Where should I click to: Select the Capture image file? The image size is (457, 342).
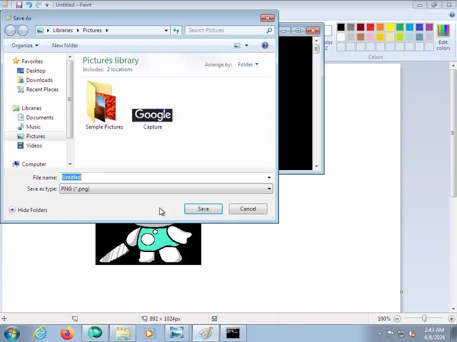(x=153, y=119)
